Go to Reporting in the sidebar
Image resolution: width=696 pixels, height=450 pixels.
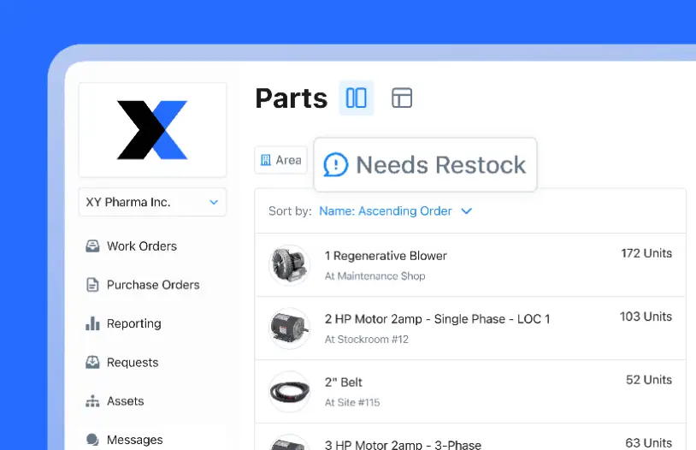click(123, 323)
